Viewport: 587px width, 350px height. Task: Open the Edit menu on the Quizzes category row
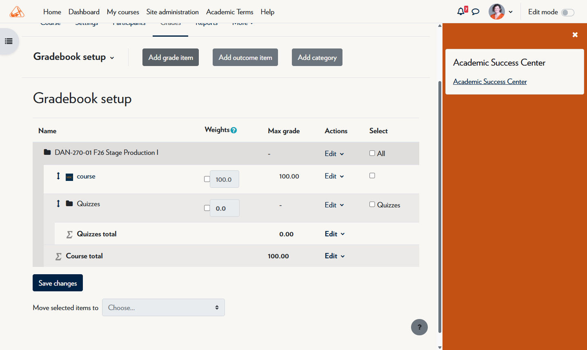point(334,205)
